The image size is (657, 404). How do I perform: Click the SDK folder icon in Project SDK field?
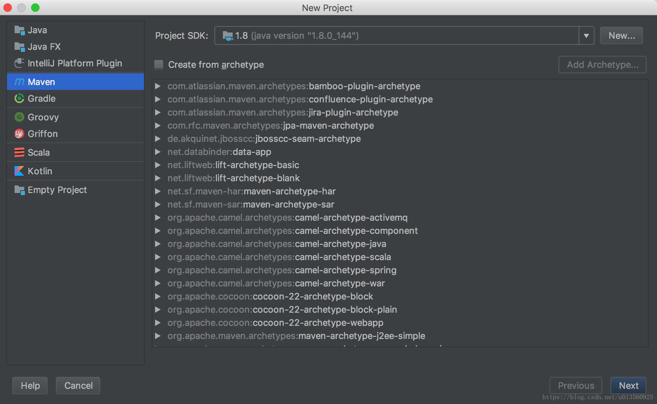(228, 36)
